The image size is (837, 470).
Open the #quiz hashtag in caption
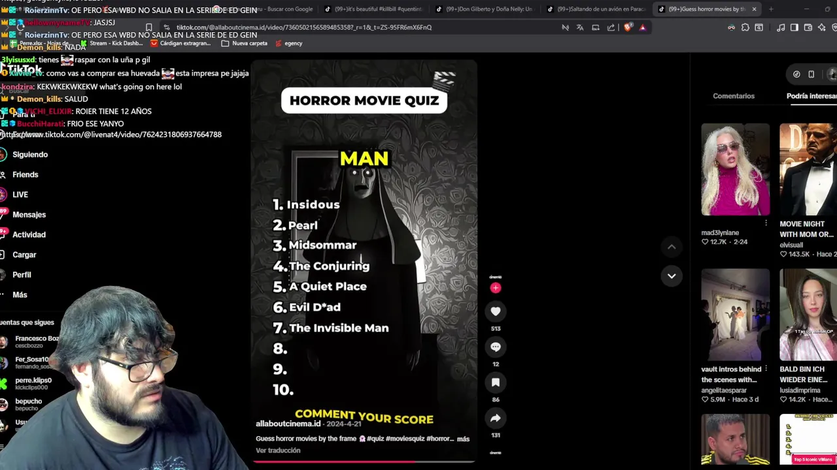pyautogui.click(x=375, y=439)
